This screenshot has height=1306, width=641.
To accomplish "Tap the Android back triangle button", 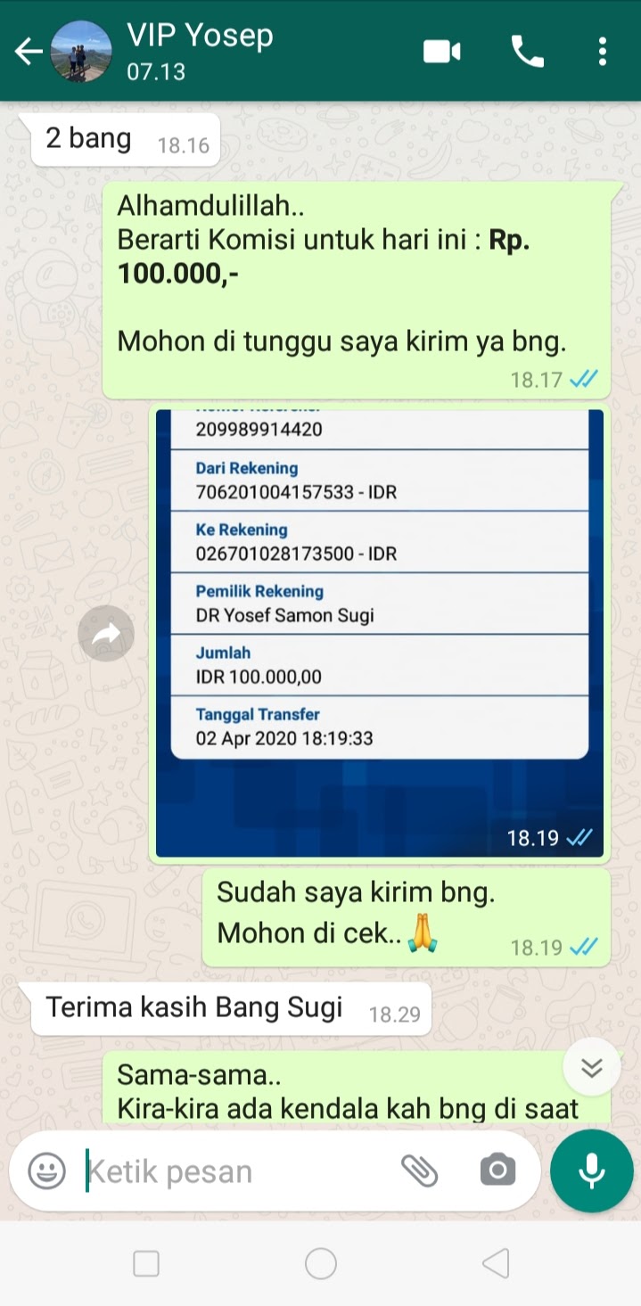I will point(495,1263).
